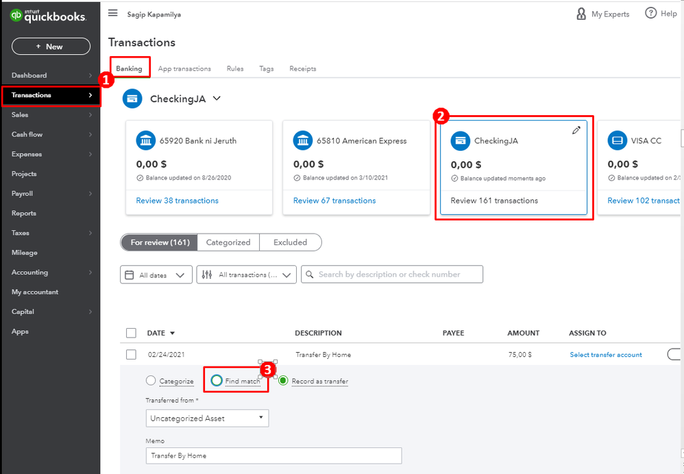
Task: Click calendar icon in All dates filter
Action: point(130,275)
